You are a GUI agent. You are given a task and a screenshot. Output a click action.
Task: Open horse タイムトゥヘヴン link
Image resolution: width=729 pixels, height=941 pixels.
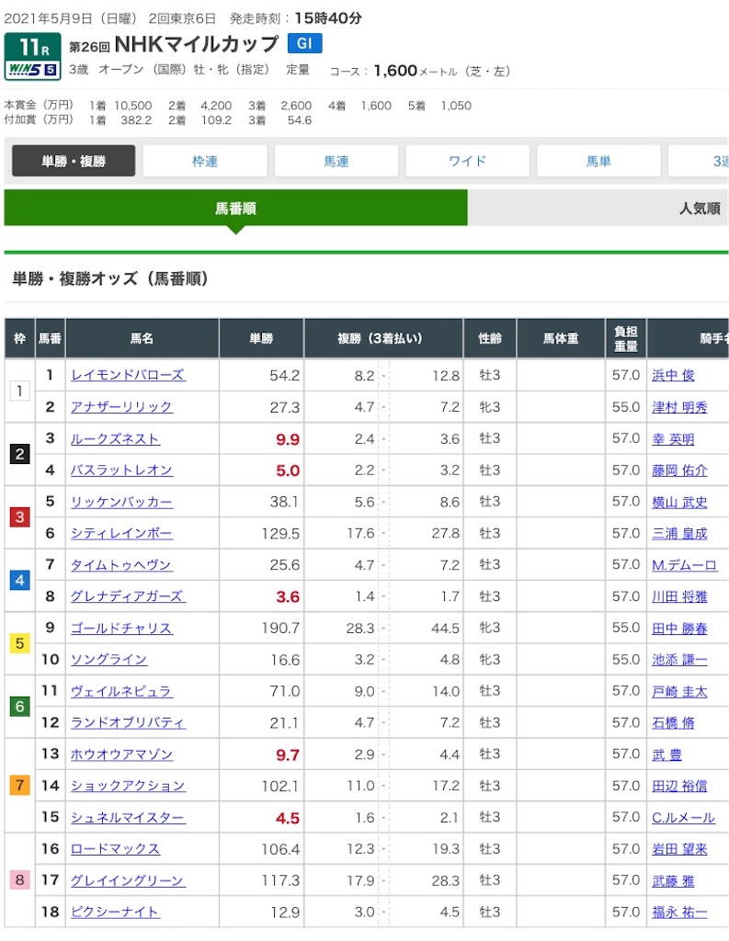pos(121,565)
